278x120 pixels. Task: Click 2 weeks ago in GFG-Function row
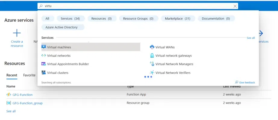pyautogui.click(x=232, y=94)
